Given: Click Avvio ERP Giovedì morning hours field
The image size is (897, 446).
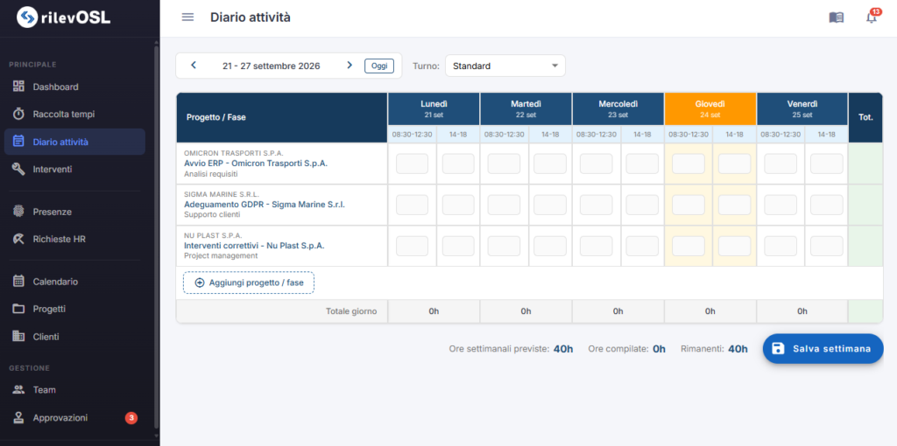Looking at the screenshot, I should point(689,164).
